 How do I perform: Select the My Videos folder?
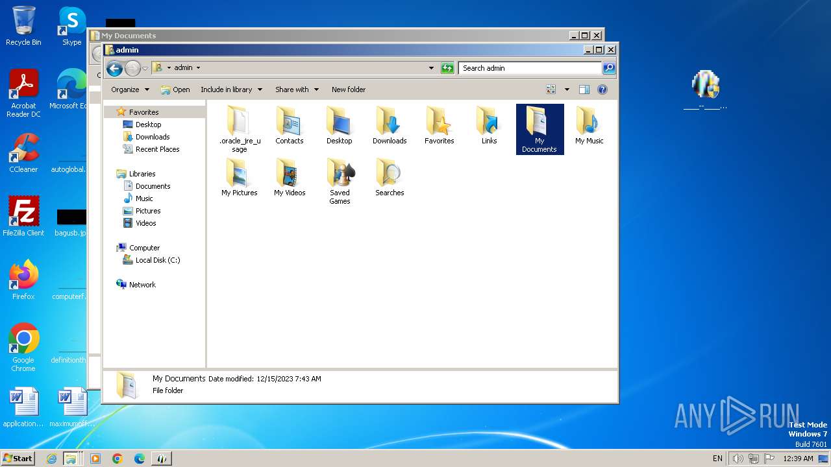(x=290, y=177)
